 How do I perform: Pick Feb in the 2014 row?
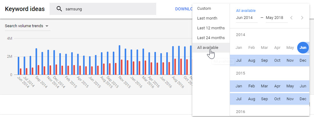pos(252,48)
